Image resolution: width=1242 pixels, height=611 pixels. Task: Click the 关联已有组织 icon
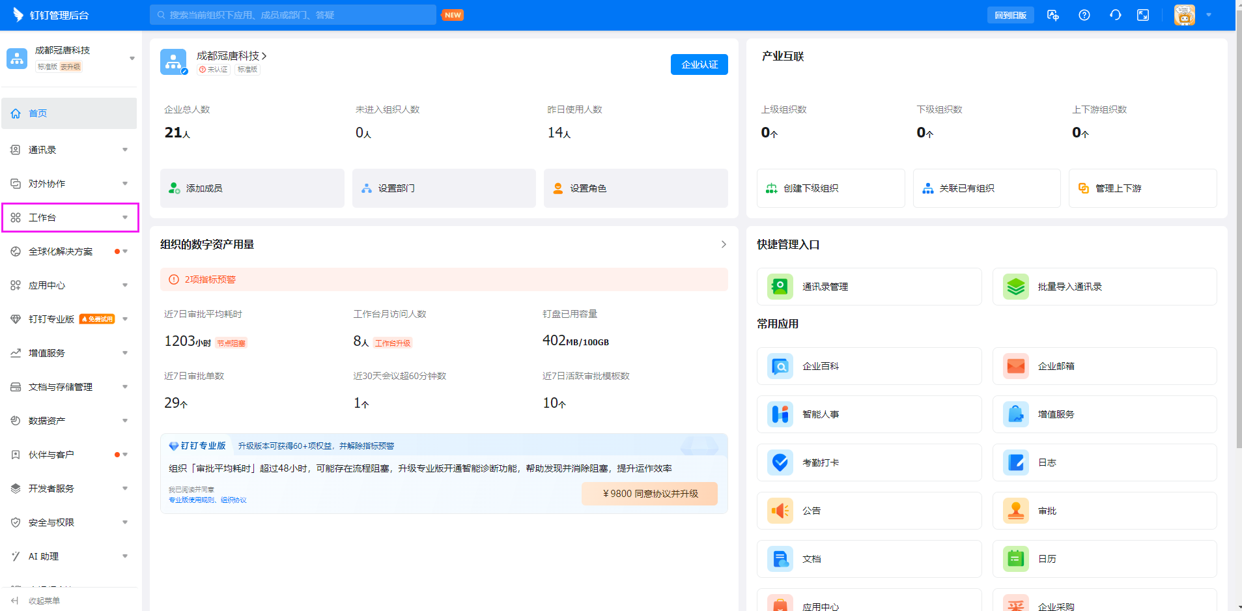(928, 188)
